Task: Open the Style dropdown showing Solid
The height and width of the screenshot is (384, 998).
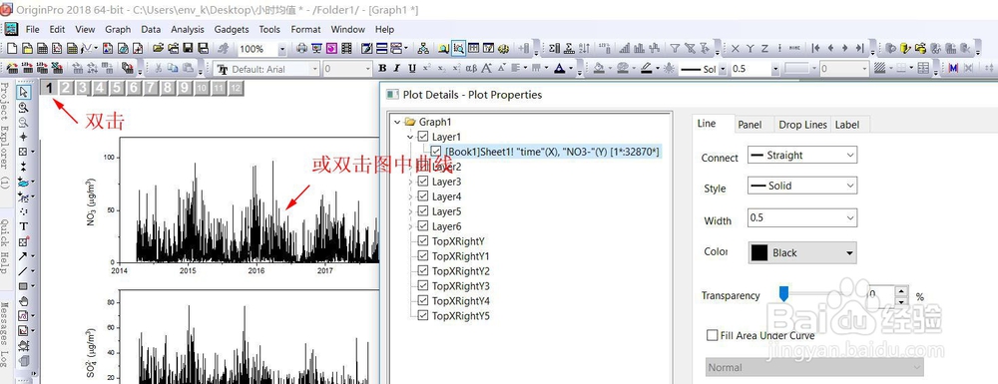Action: [801, 186]
